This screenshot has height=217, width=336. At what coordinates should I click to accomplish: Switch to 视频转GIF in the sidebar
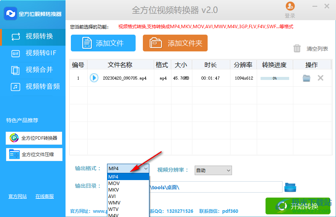click(33, 53)
